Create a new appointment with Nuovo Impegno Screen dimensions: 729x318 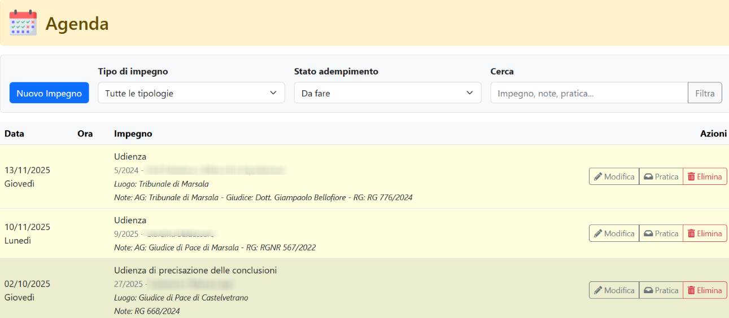pyautogui.click(x=49, y=93)
